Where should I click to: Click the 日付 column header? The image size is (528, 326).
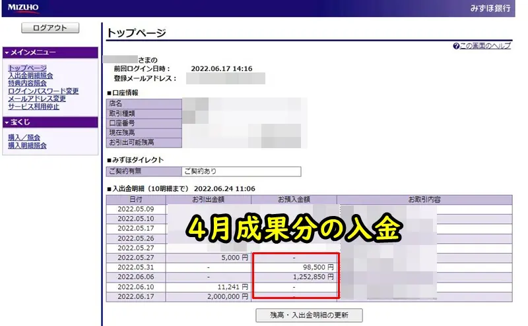coord(135,200)
